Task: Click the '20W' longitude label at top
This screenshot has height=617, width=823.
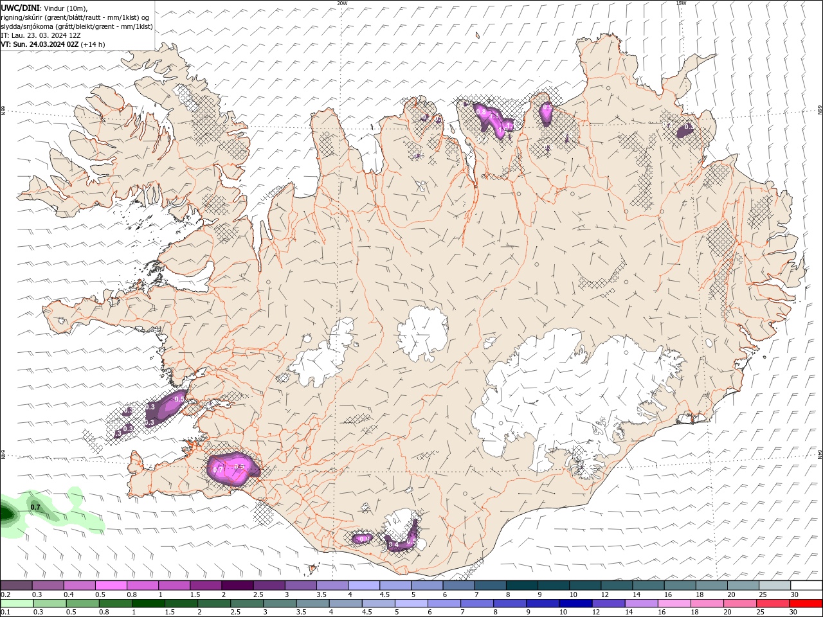Action: tap(342, 3)
